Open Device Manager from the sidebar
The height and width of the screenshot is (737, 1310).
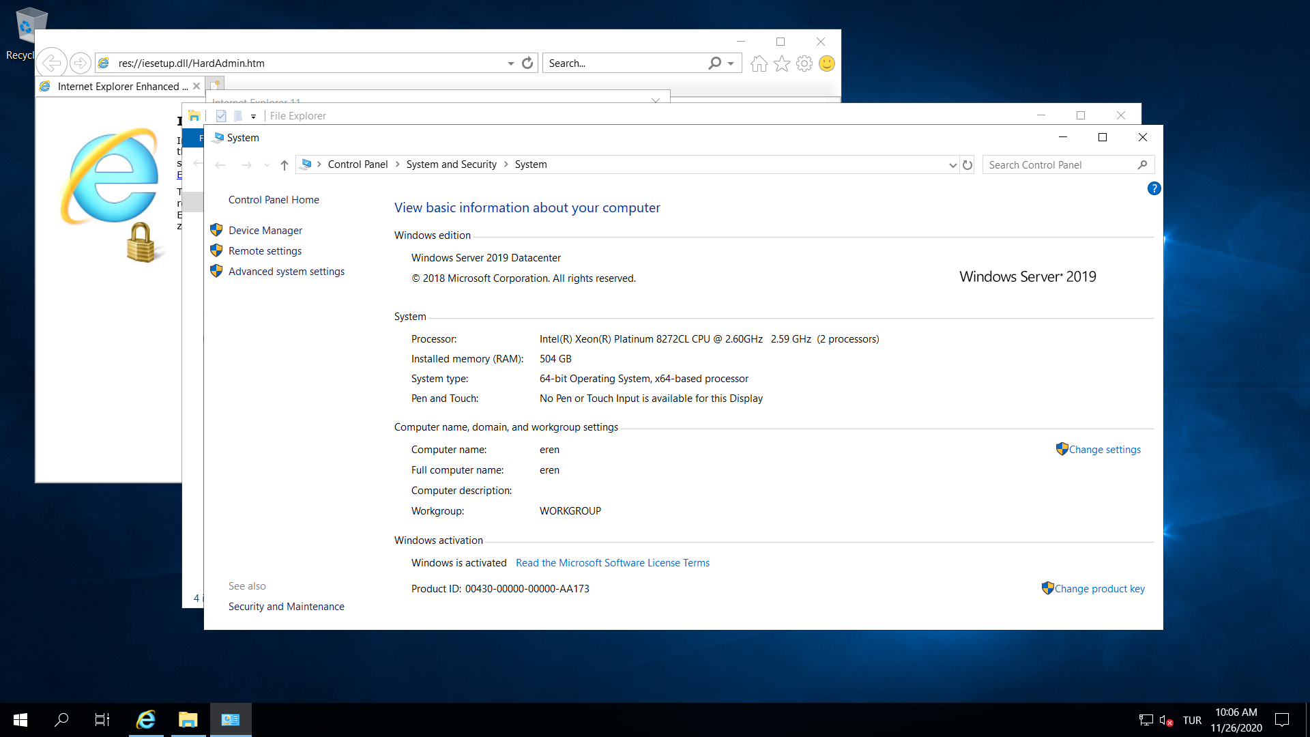[265, 231]
